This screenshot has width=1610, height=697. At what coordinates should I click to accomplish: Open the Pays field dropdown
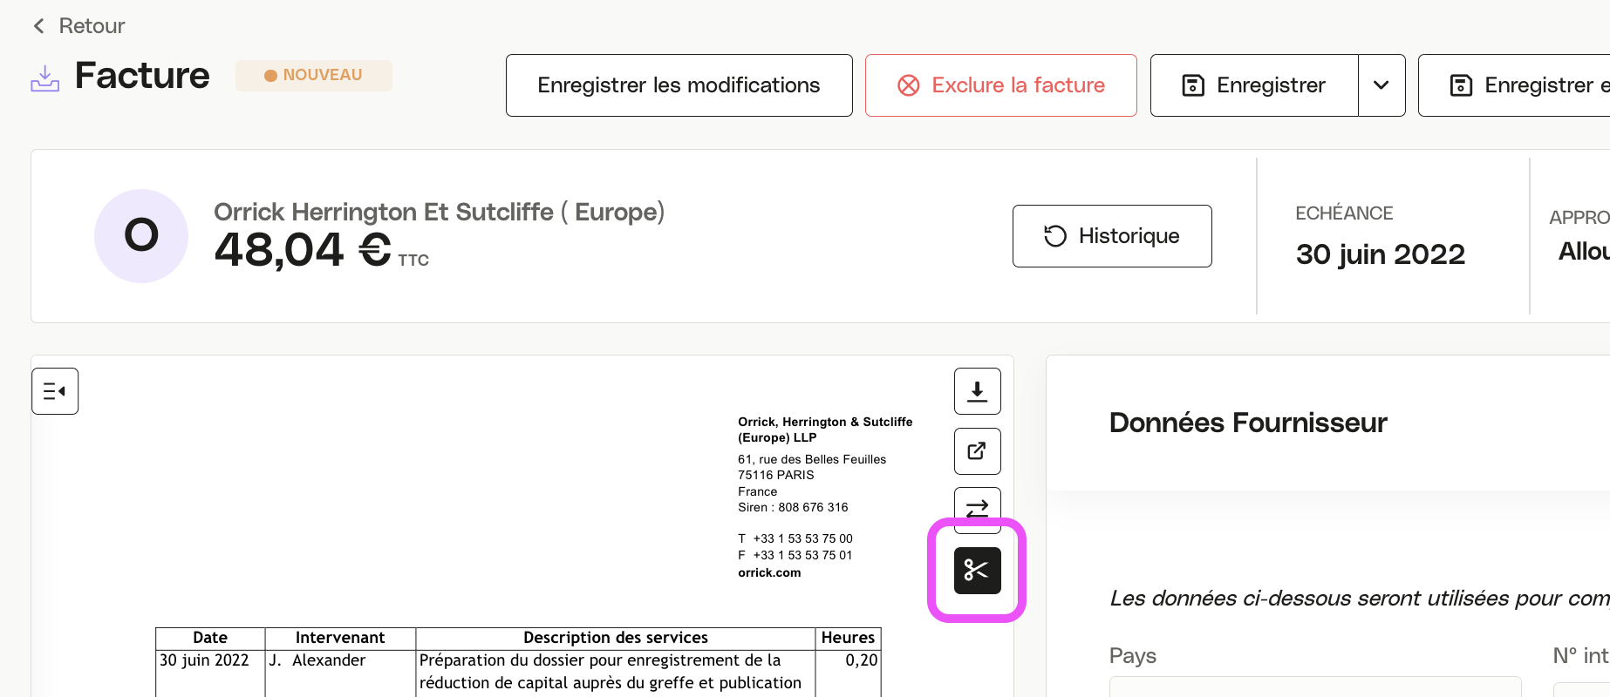click(x=1314, y=687)
